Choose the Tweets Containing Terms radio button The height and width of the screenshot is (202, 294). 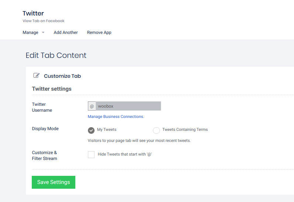[x=156, y=130]
